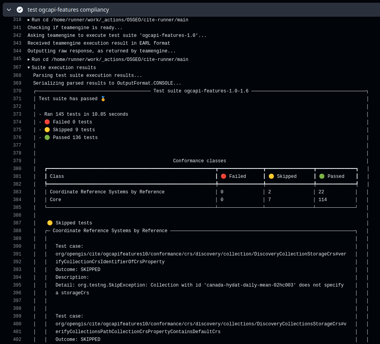Screen dimensions: 380x344
Task: Click the green circle in Passed column header
Action: (322, 176)
